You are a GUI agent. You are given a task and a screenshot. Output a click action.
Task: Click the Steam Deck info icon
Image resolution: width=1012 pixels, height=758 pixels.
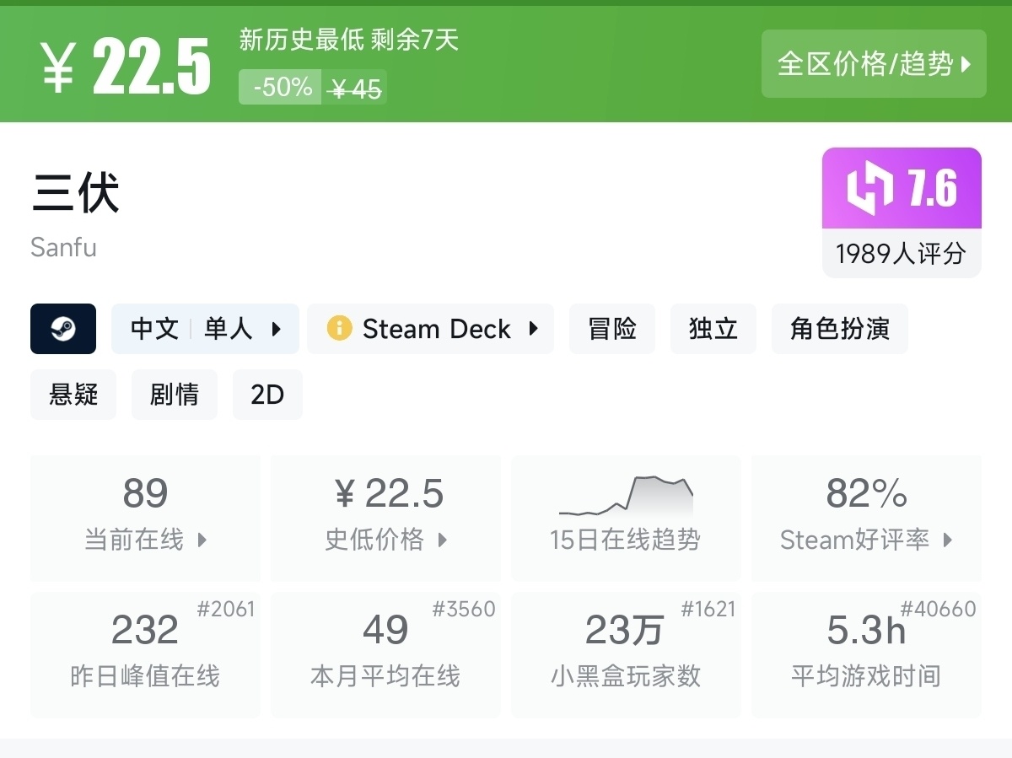(339, 328)
